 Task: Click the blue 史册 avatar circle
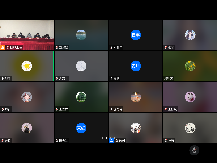[x=136, y=66]
